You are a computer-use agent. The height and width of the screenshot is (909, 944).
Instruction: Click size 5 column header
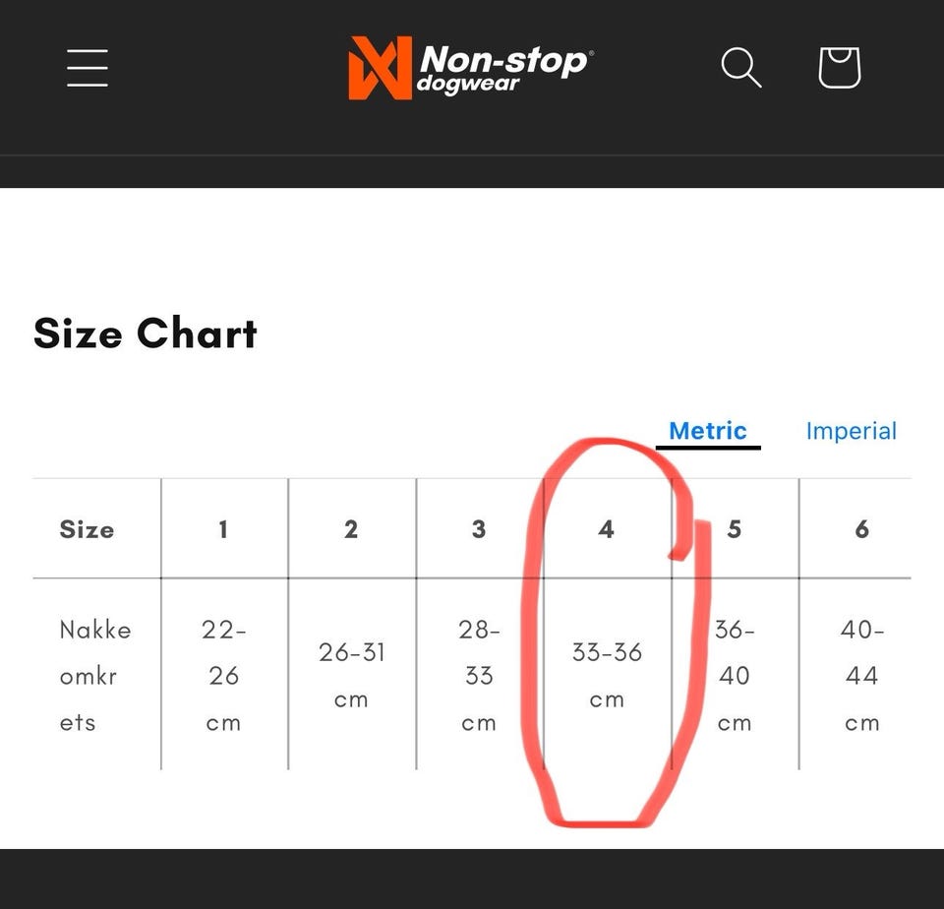coord(735,529)
